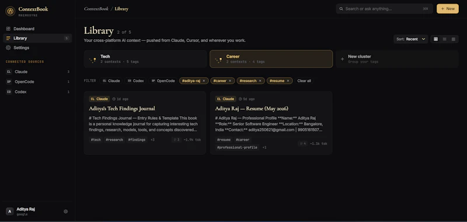Click the New button
Screen dimensions: 467x222
(x=448, y=9)
